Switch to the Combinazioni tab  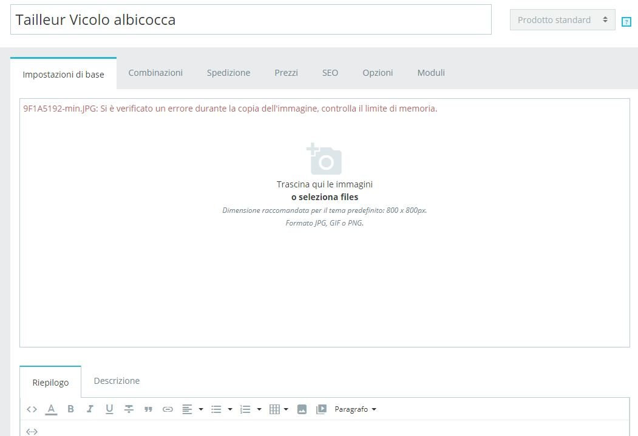tap(155, 73)
